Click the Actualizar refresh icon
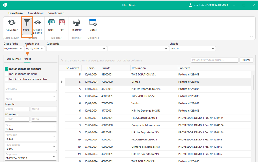258x163 pixels. [12, 23]
